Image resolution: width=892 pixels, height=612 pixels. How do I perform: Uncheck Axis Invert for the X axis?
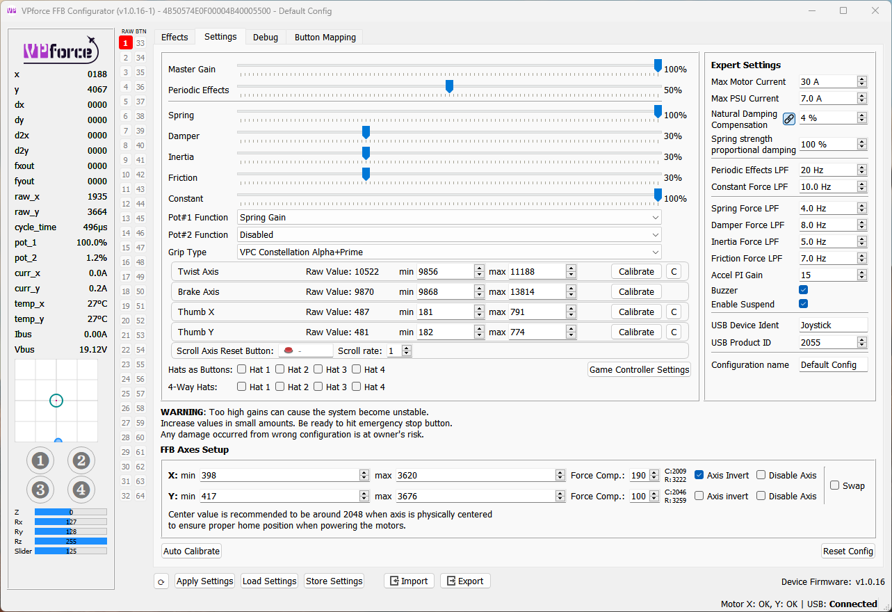point(699,475)
